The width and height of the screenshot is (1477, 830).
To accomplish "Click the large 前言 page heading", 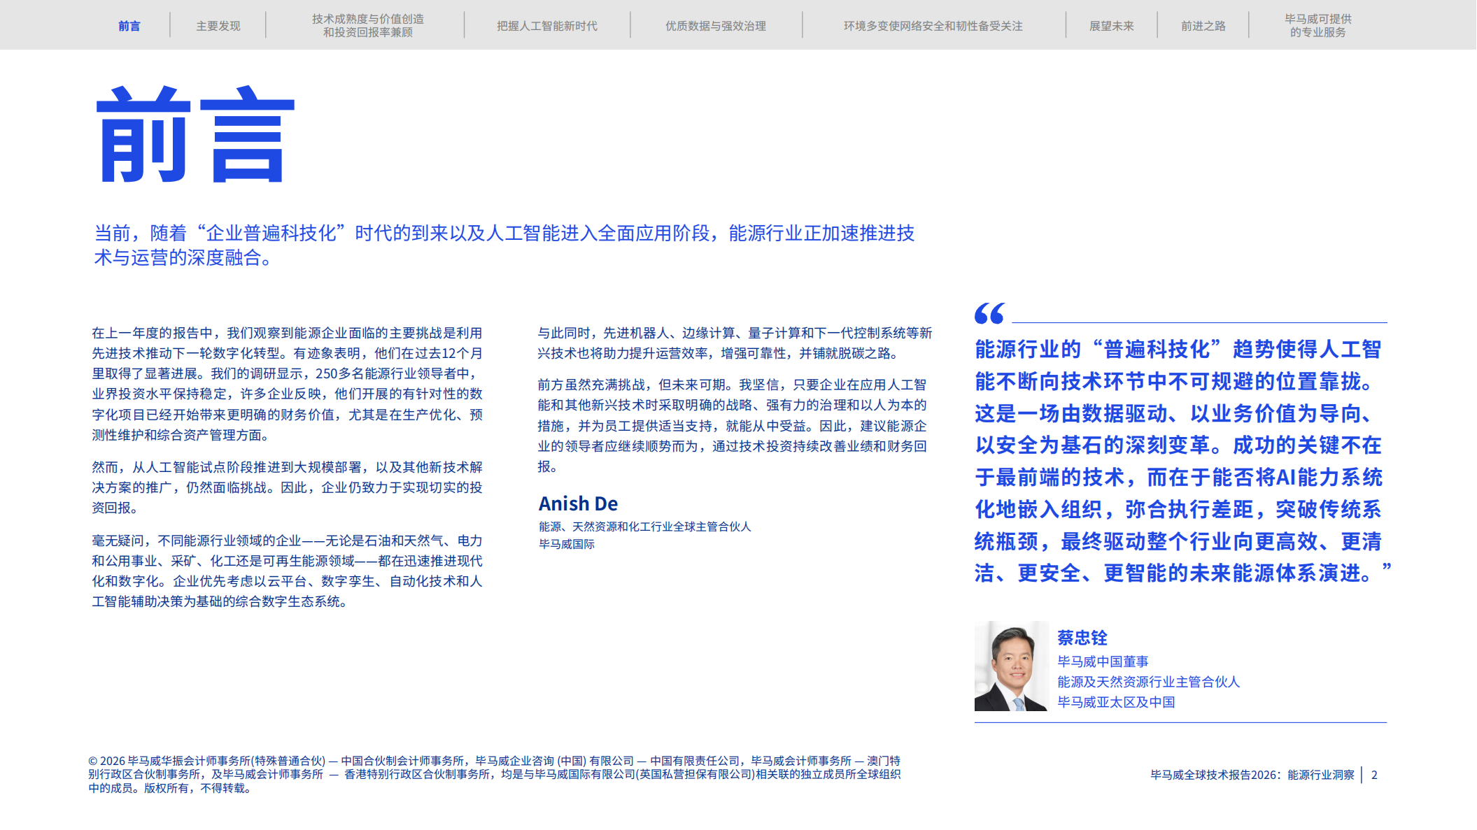I will [195, 134].
